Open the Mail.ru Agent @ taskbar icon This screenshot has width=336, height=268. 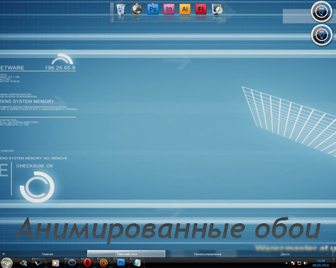(x=104, y=263)
